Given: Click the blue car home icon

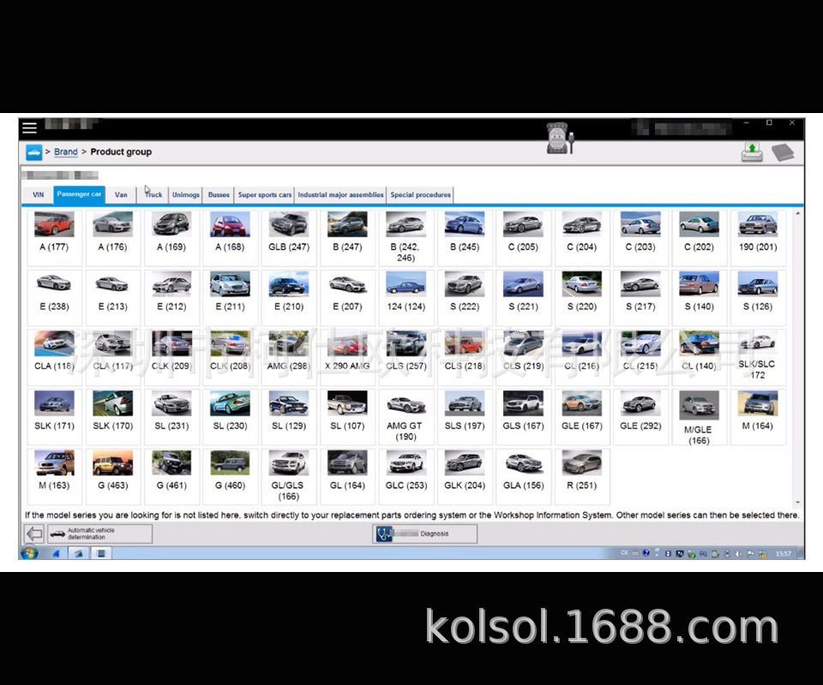Looking at the screenshot, I should coord(33,152).
